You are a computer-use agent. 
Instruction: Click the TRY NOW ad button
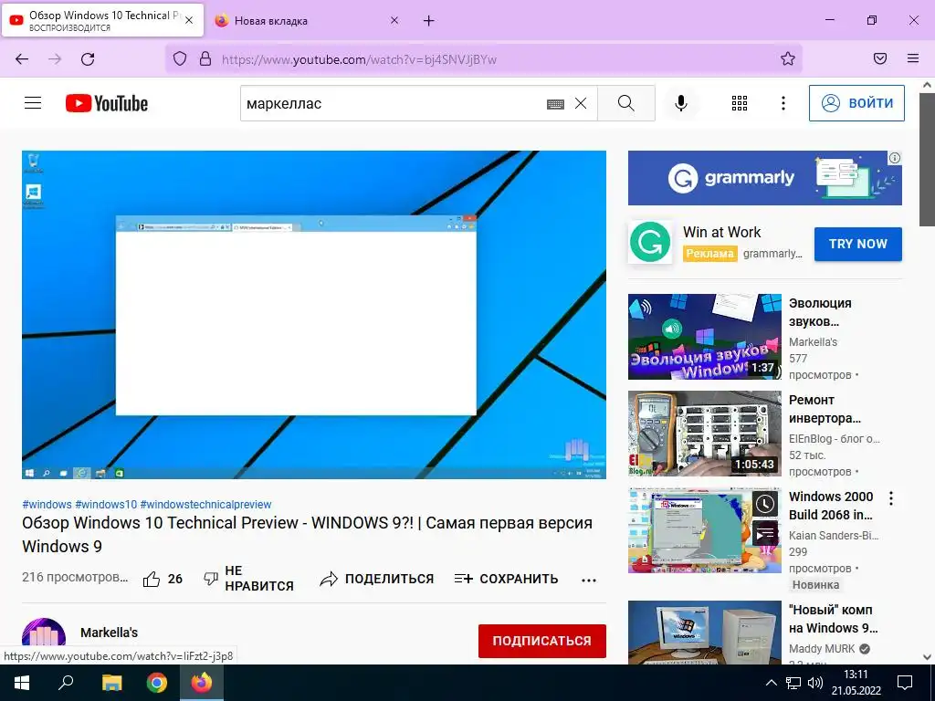pyautogui.click(x=858, y=244)
